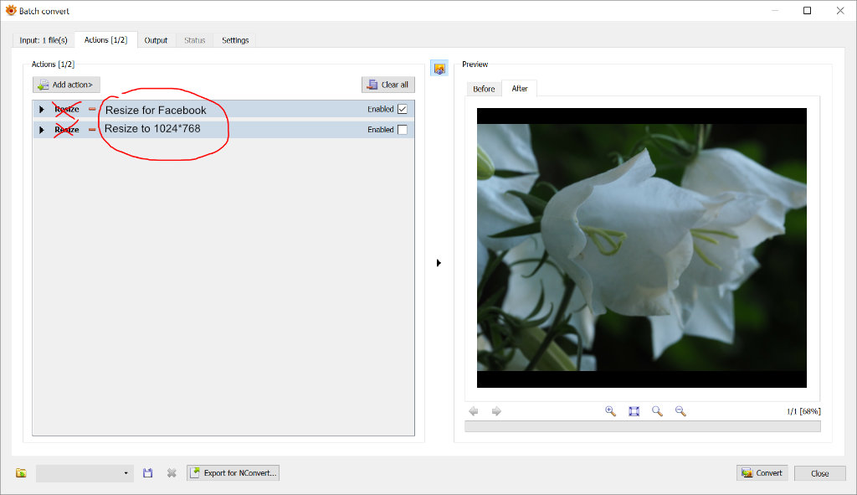Switch to Input: 1 file(s) tab
This screenshot has height=495, width=857.
coord(44,40)
